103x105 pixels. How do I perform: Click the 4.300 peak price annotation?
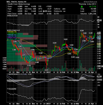point(82,31)
